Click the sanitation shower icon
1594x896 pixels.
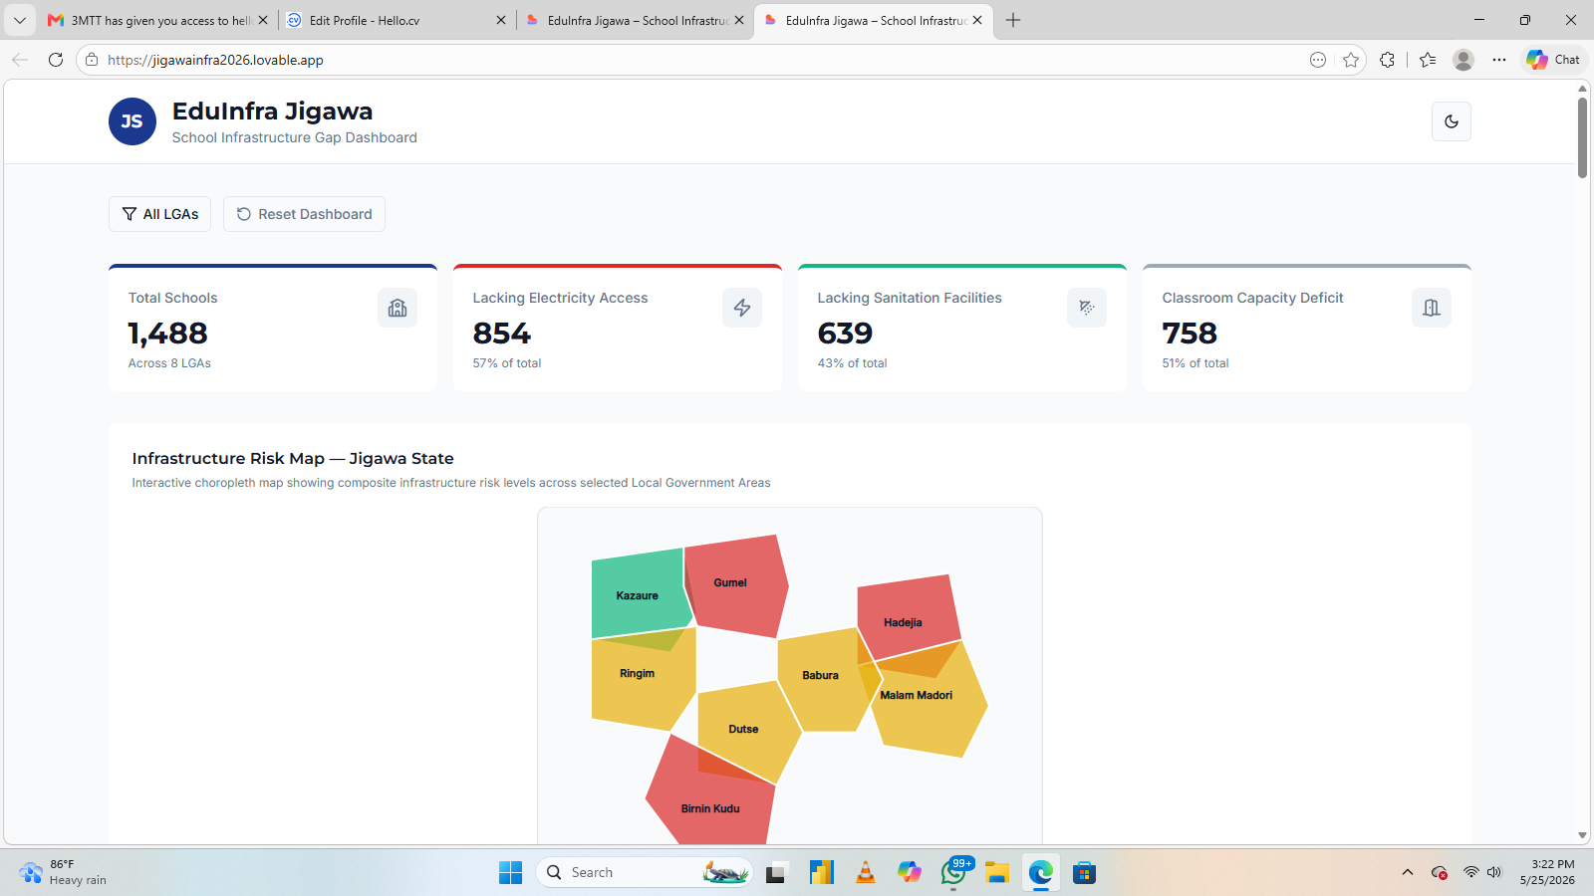[x=1087, y=308]
